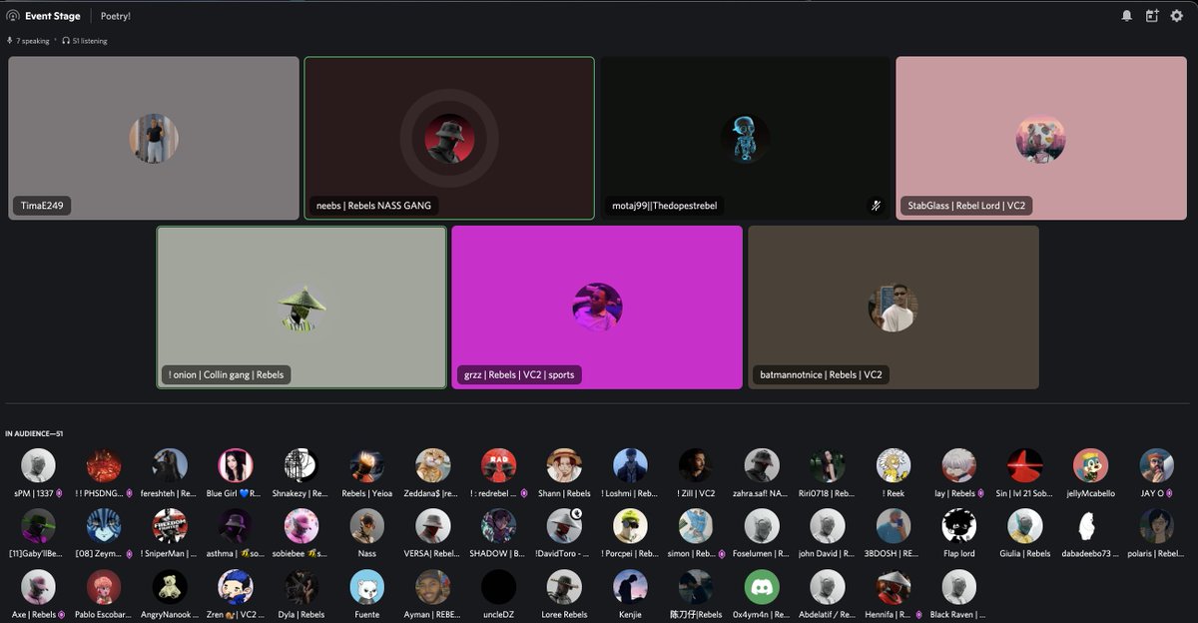Open Shnakezy's audience avatar
1198x623 pixels.
pos(301,465)
